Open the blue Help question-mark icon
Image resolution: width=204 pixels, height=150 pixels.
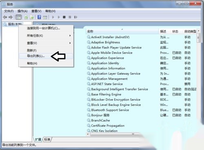(39, 17)
